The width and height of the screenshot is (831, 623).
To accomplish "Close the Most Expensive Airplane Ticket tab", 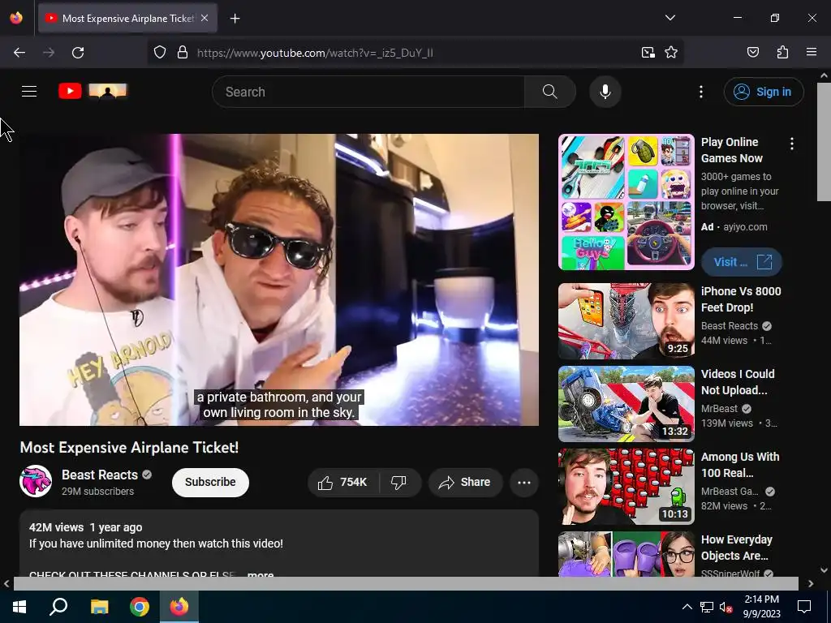I will click(205, 18).
